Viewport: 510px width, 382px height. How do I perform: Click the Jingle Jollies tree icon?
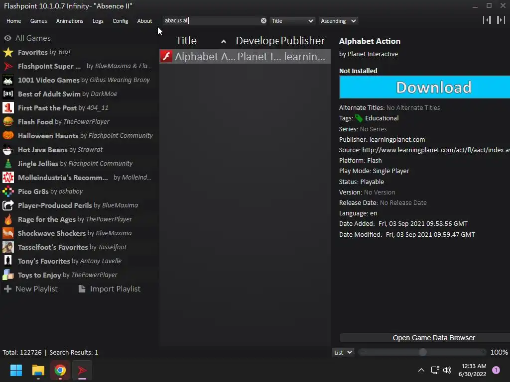coord(8,164)
